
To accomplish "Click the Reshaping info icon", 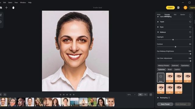I will [169, 98].
